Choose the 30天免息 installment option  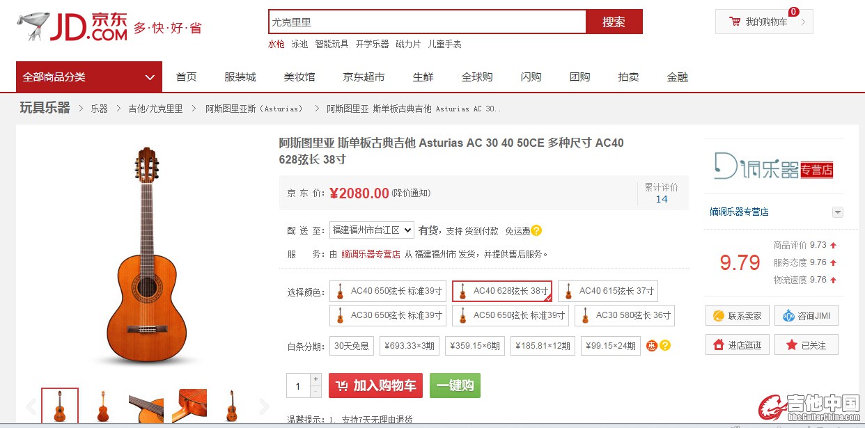point(352,346)
